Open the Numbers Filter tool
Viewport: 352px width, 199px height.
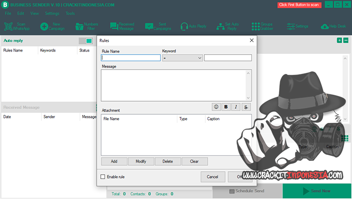click(79, 26)
